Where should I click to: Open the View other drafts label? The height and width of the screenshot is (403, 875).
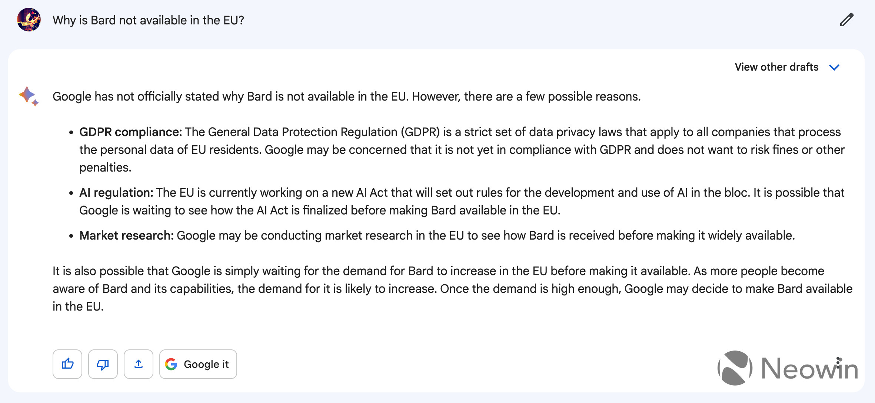(x=776, y=67)
